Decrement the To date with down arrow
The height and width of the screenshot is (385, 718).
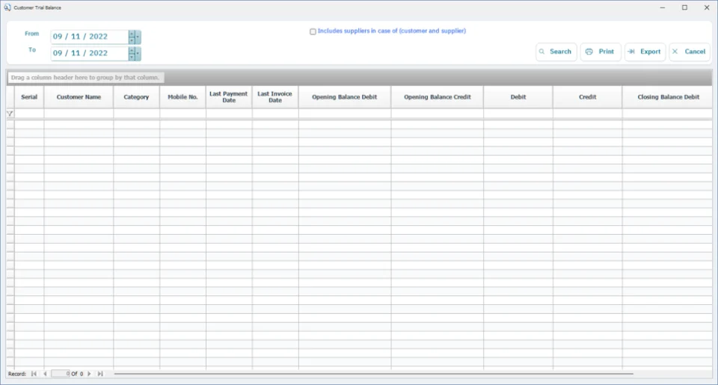[132, 57]
